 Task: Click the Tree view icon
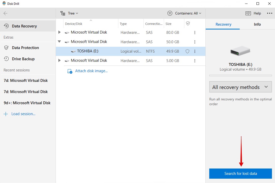[x=63, y=13]
